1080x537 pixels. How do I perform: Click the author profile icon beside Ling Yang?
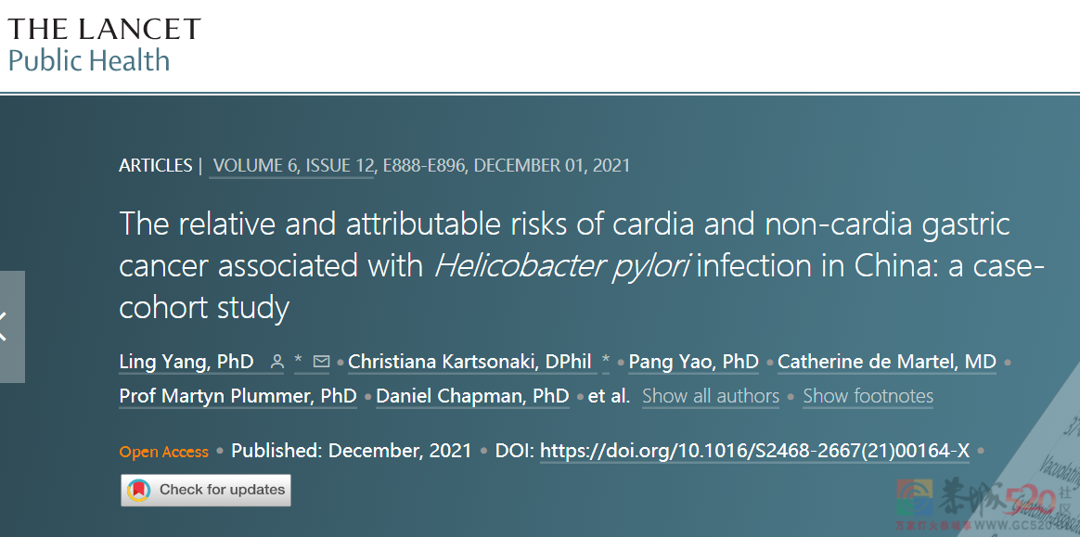click(277, 362)
